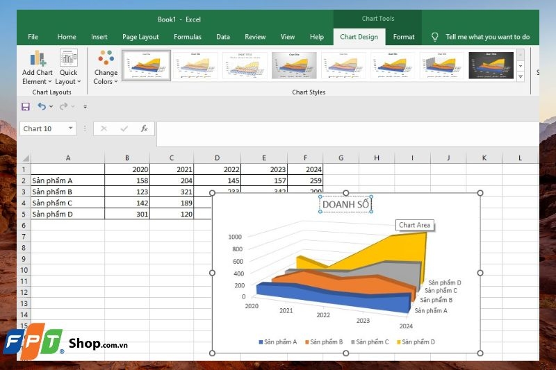Click the bottom-center chart resize handle
The height and width of the screenshot is (370, 556).
(345, 353)
